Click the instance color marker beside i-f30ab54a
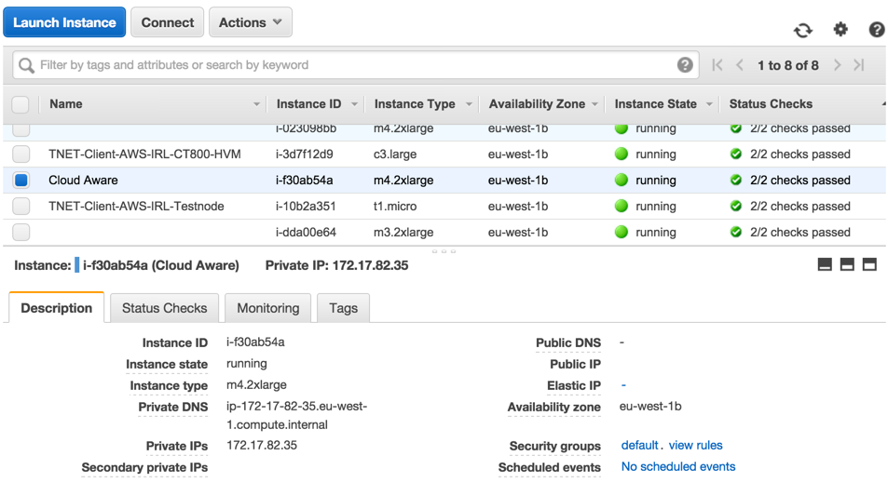 click(77, 266)
